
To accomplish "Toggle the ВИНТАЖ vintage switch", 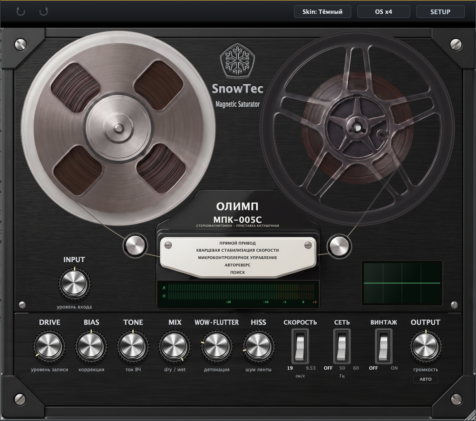I will pos(384,346).
